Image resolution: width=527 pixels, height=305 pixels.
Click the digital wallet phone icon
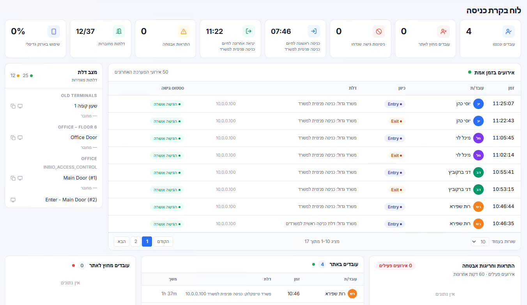(x=54, y=32)
